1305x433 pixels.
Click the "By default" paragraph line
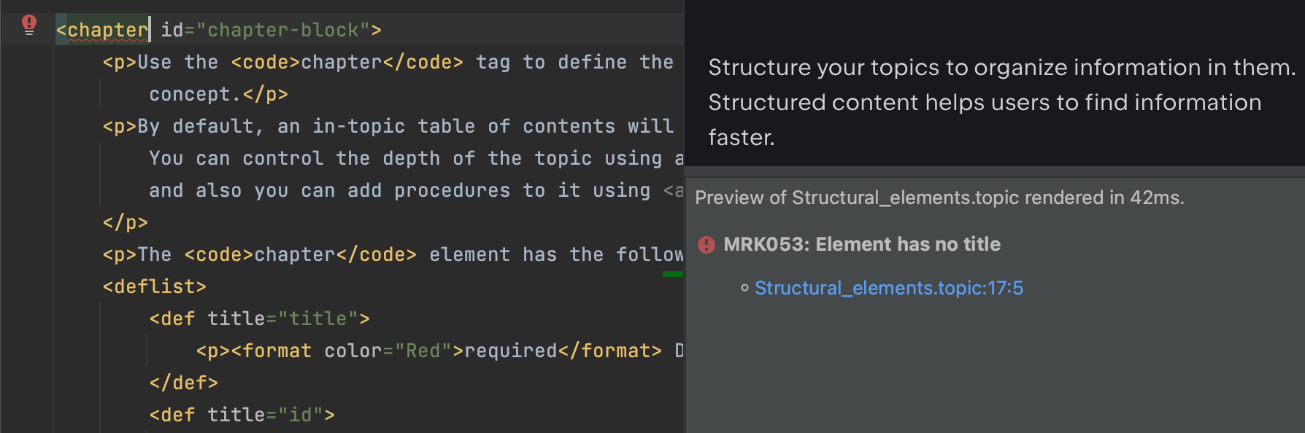[387, 126]
